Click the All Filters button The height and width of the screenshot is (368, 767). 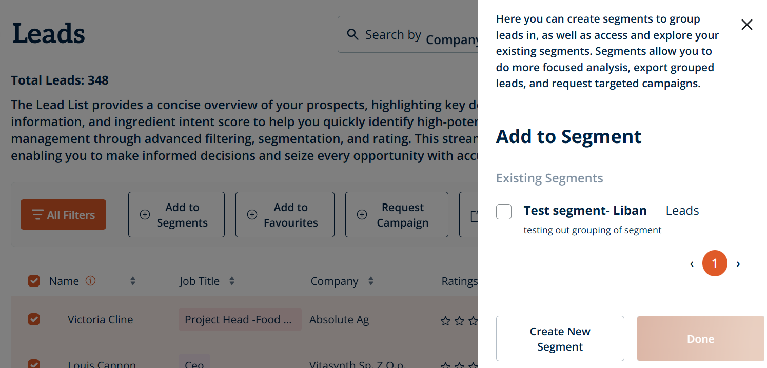63,214
